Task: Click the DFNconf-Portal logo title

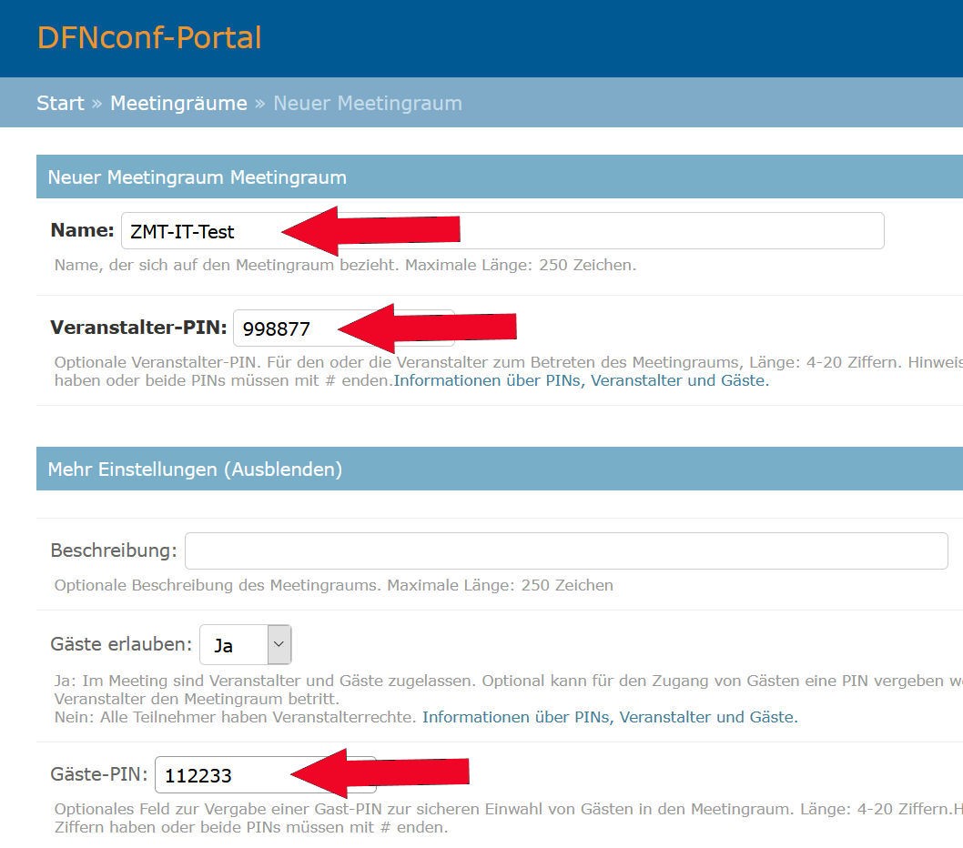Action: click(x=149, y=37)
